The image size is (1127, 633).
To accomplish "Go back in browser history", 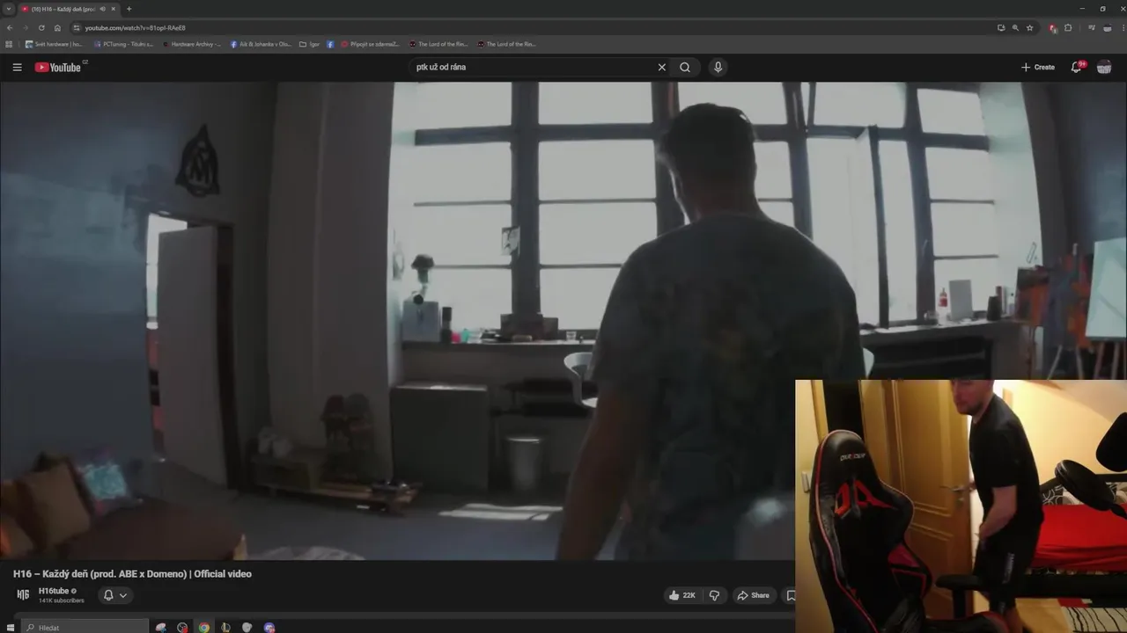I will tap(10, 27).
